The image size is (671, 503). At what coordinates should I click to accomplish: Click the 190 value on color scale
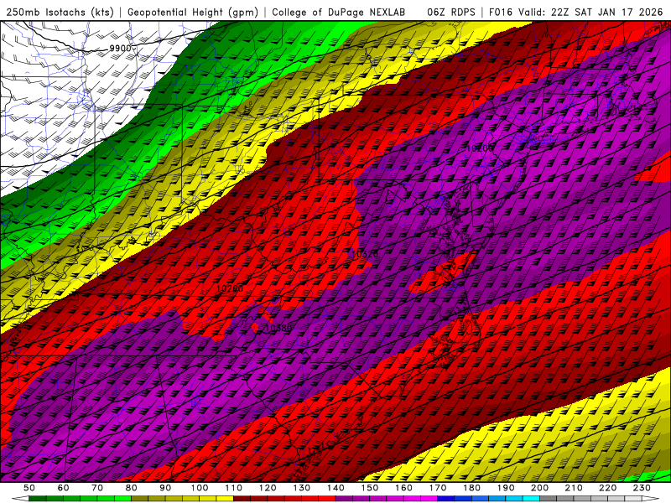coord(506,488)
